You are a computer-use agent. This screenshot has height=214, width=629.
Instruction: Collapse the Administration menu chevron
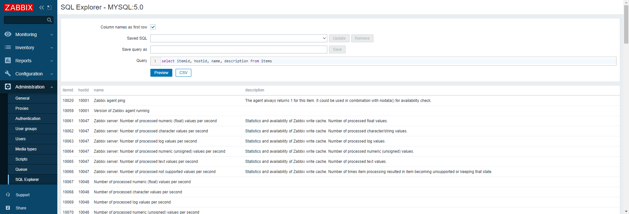(52, 87)
